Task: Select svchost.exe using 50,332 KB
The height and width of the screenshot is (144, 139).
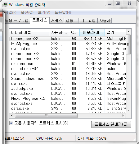Action: point(68,49)
